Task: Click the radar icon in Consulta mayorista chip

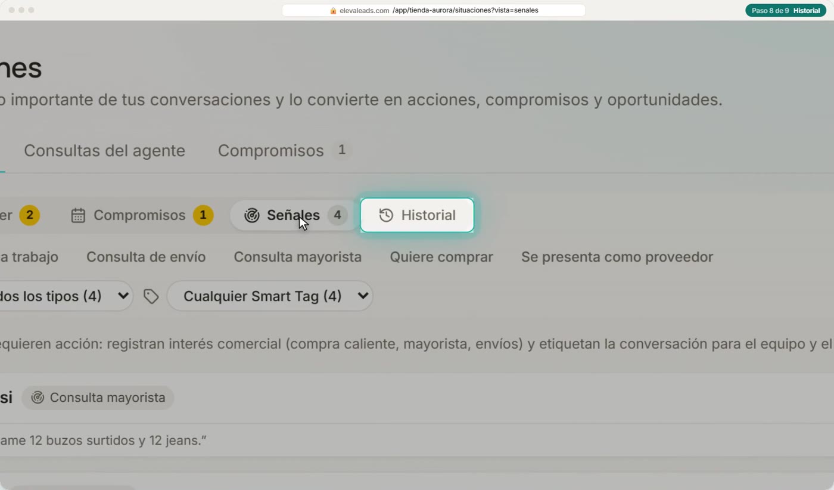Action: click(x=38, y=398)
